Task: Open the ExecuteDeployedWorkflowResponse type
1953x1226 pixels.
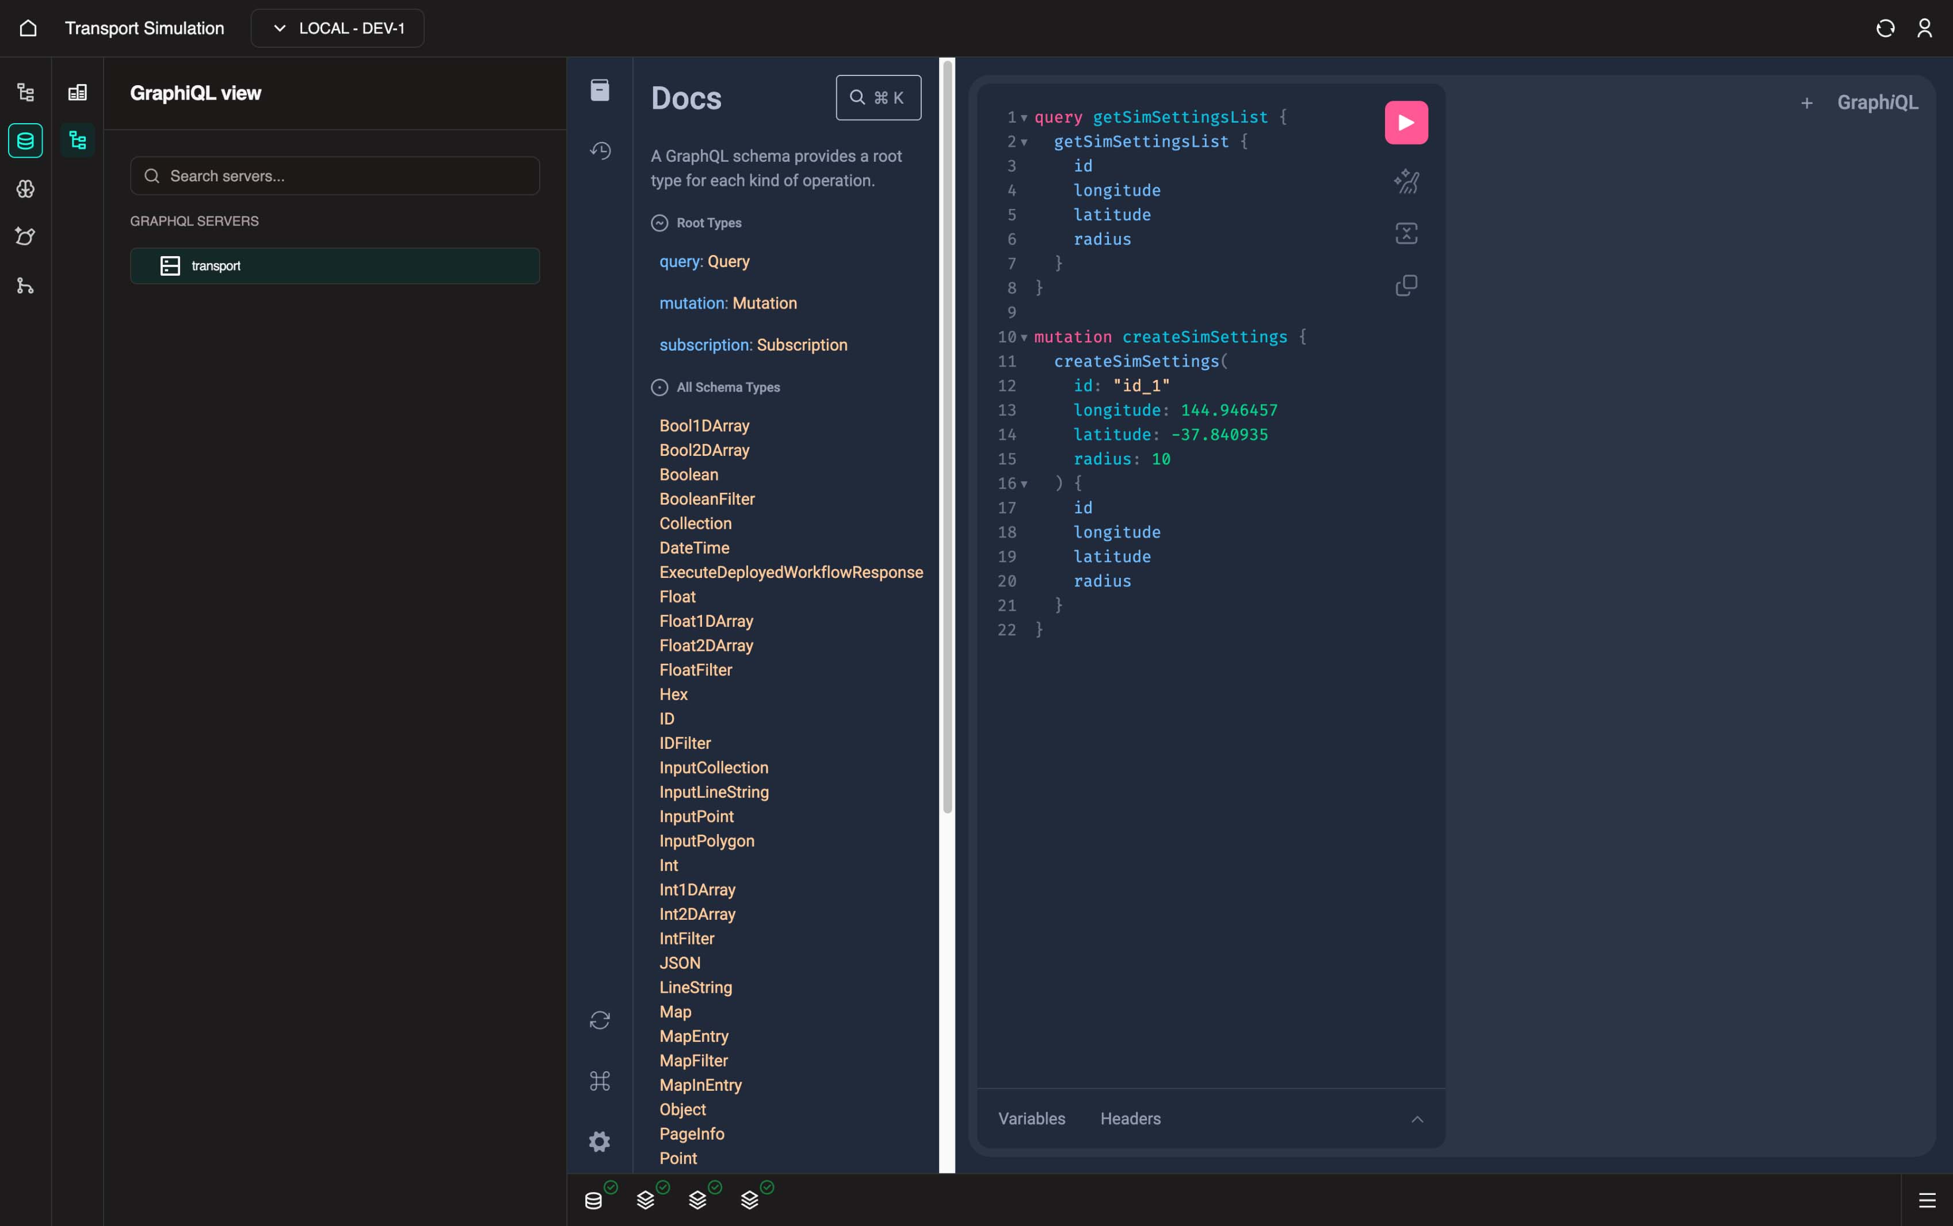Action: point(791,573)
